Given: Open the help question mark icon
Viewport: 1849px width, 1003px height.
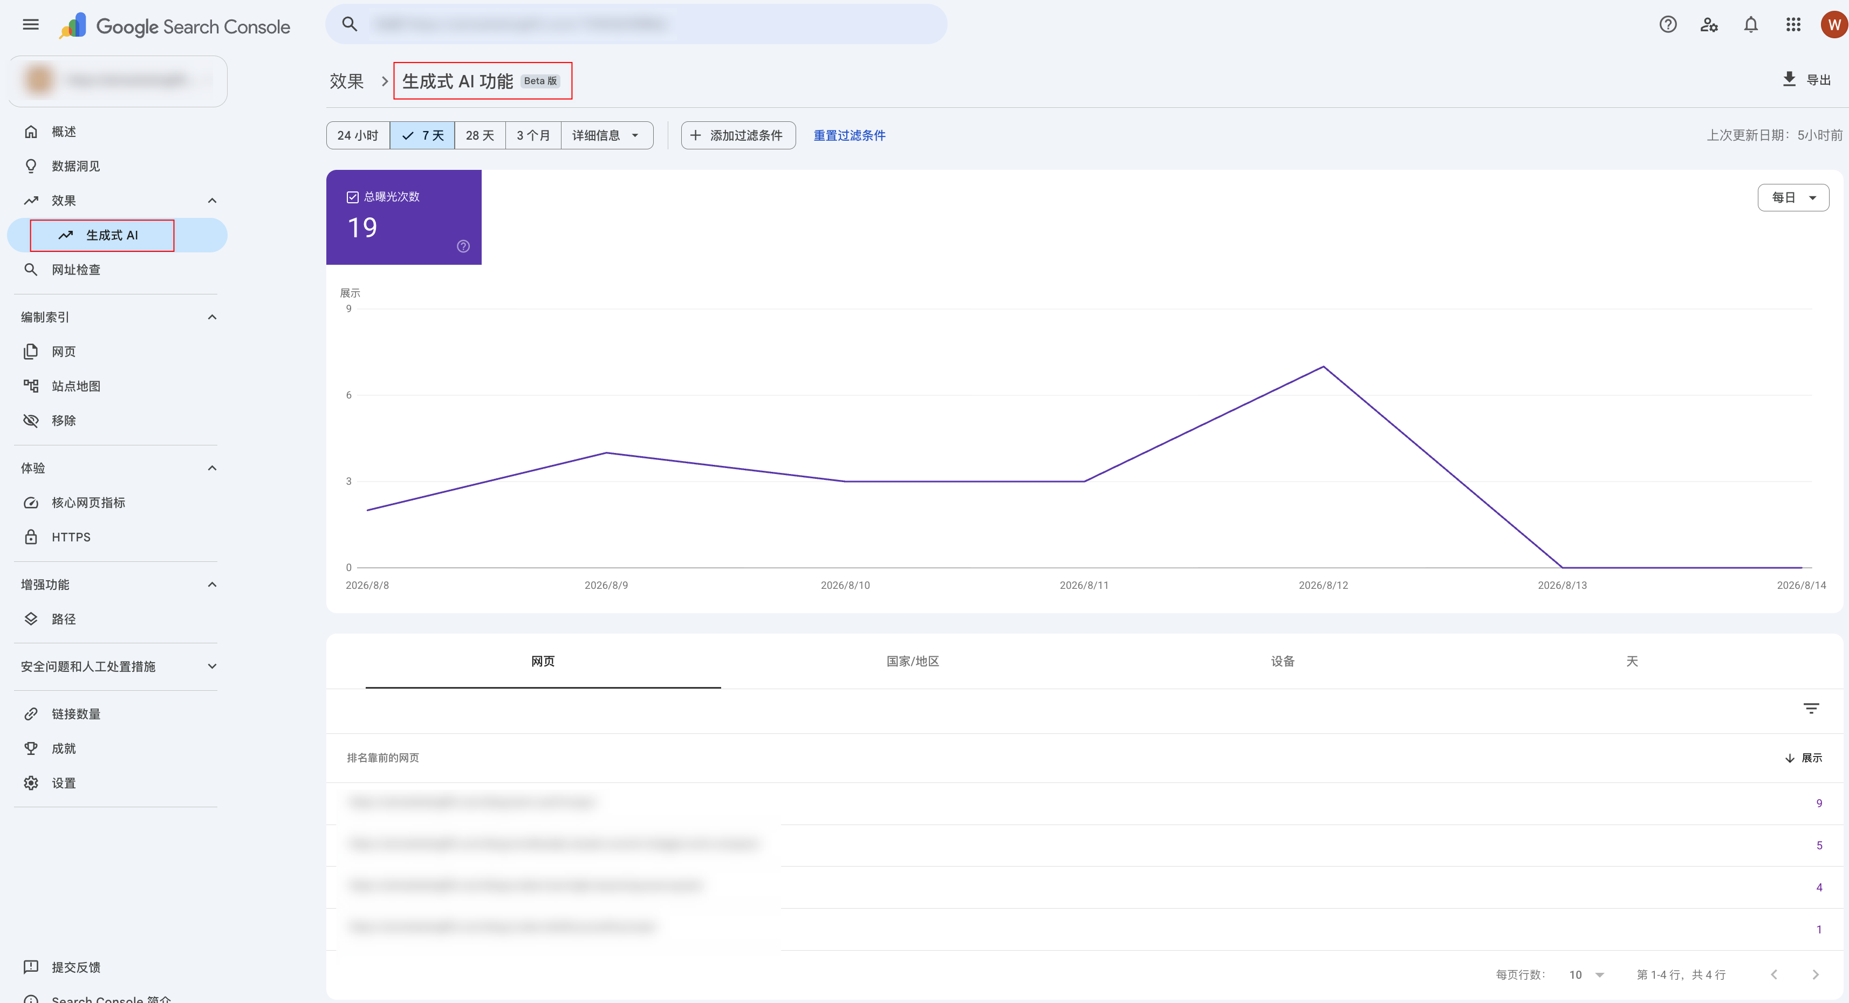Looking at the screenshot, I should [1667, 25].
